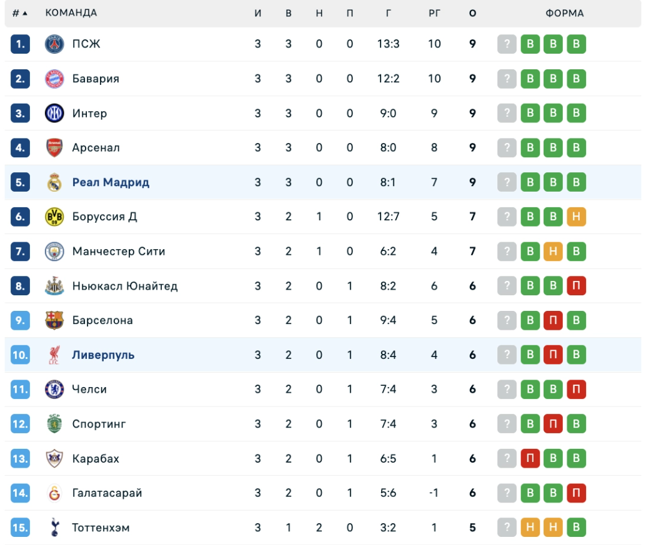The image size is (646, 545).
Task: Sort standings by the РГ goal difference header
Action: pyautogui.click(x=434, y=13)
